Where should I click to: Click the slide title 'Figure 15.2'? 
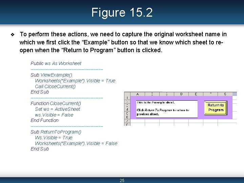(122, 12)
